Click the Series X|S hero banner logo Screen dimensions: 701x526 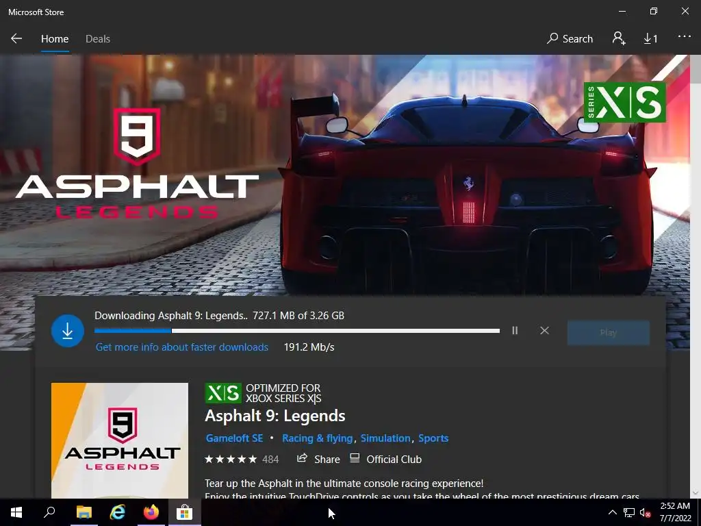624,103
